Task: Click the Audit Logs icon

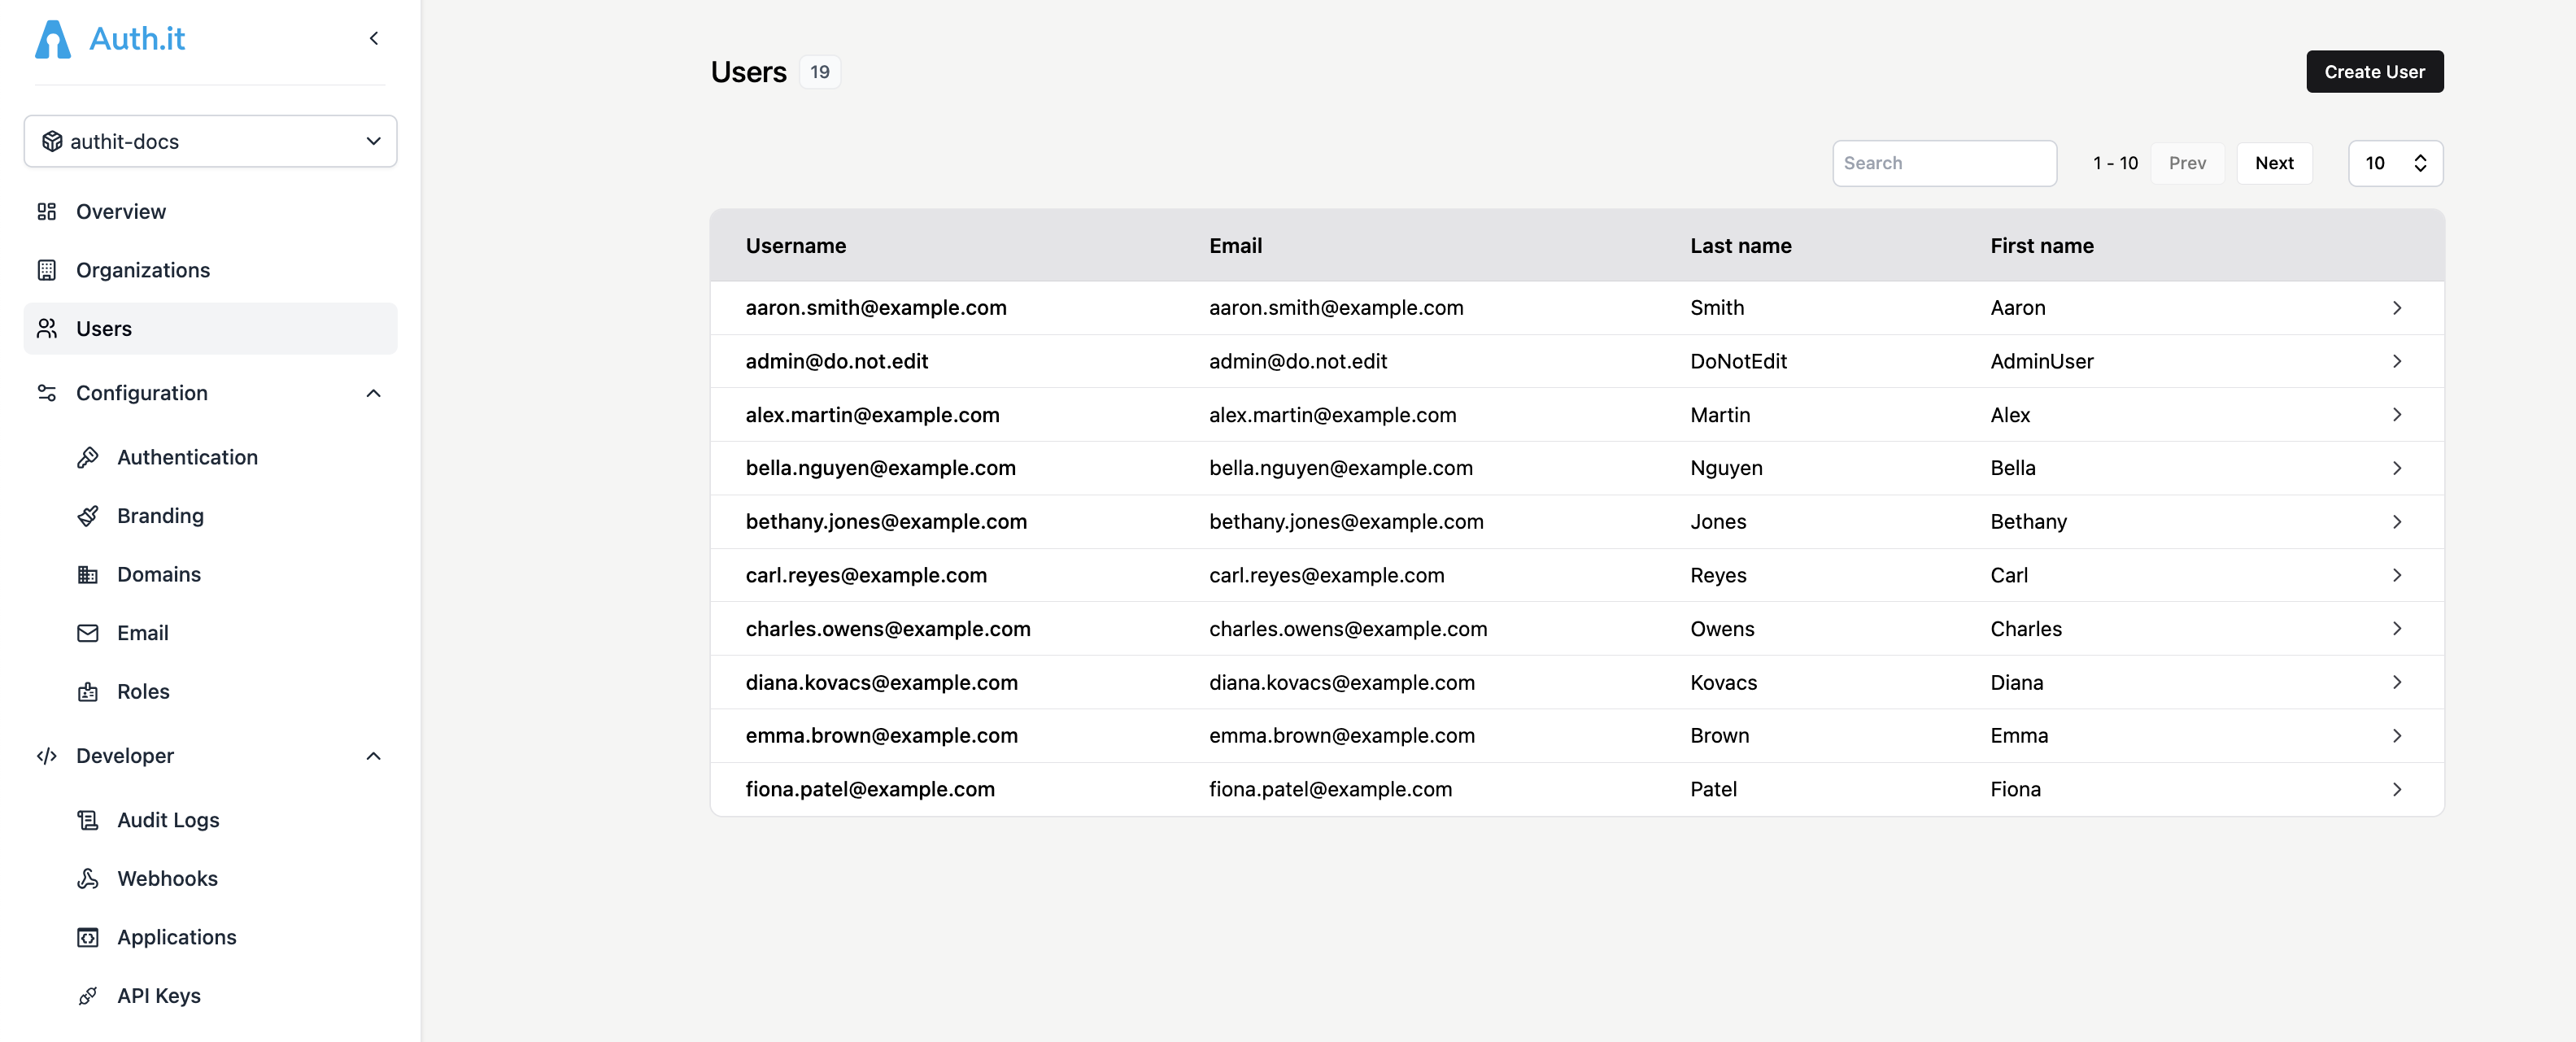Action: click(x=88, y=819)
